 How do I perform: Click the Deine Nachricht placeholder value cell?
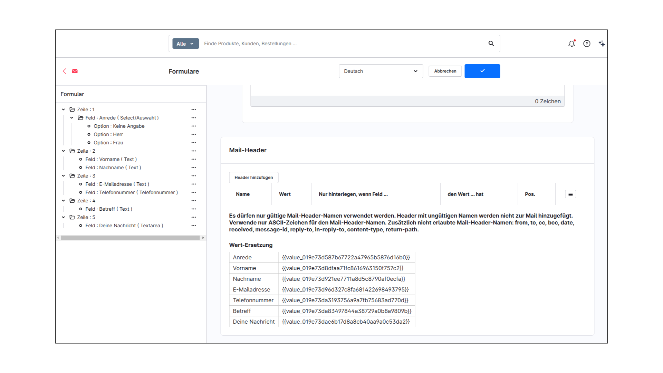tap(346, 322)
